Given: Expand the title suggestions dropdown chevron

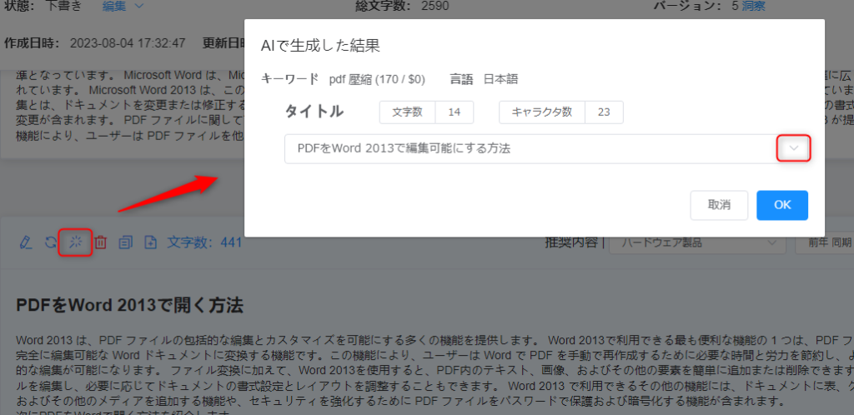Looking at the screenshot, I should click(x=794, y=148).
